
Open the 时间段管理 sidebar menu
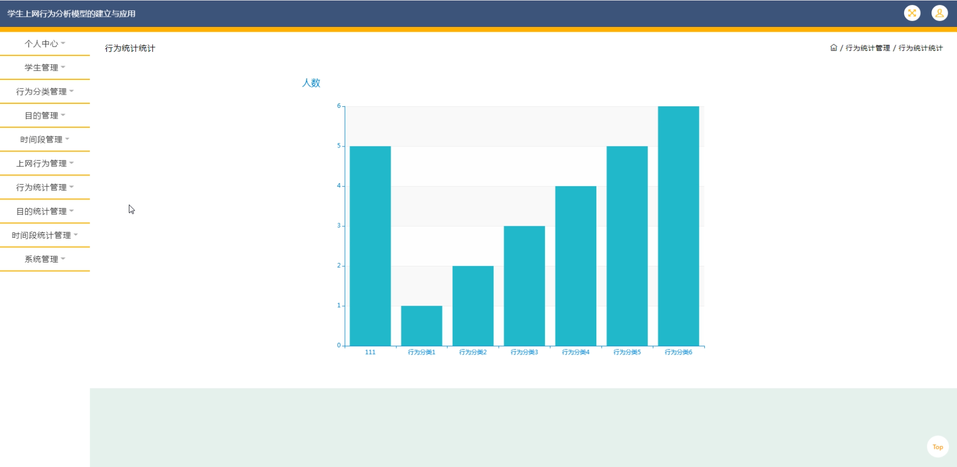click(45, 139)
